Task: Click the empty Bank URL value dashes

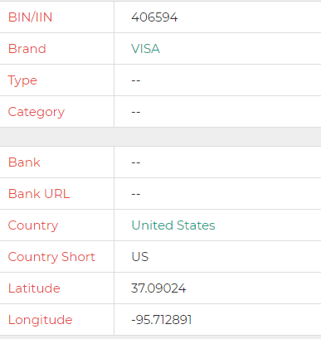Action: [136, 194]
